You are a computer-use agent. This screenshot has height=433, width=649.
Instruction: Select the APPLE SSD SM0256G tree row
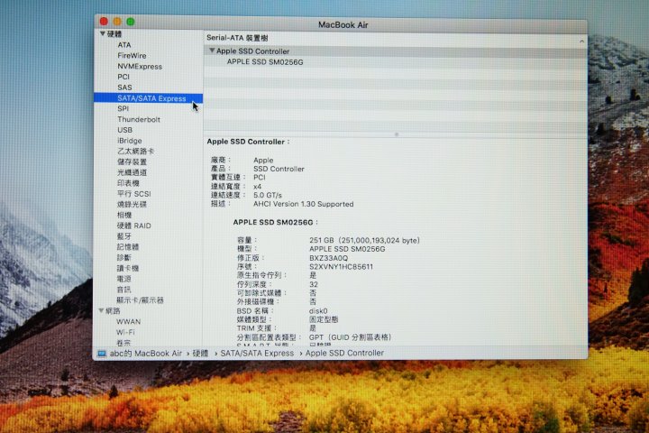click(x=396, y=61)
